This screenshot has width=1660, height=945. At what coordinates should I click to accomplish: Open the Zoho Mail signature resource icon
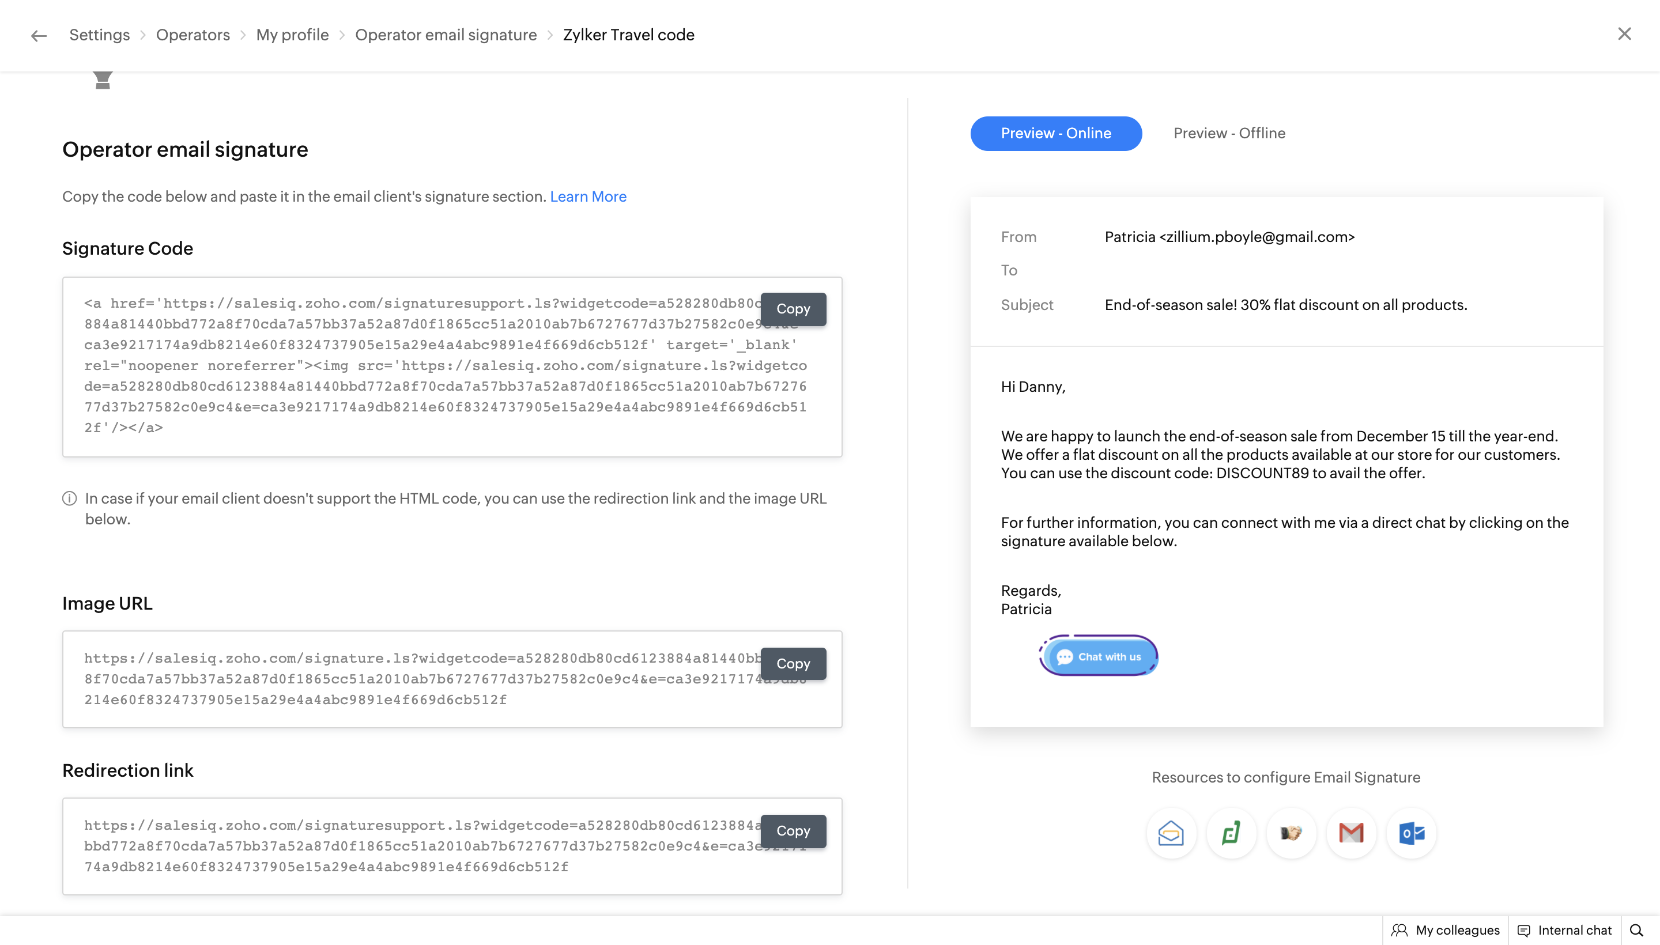click(1171, 833)
